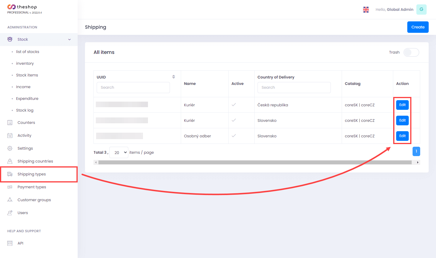This screenshot has width=436, height=258.
Task: Click scrollbar right arrow
Action: [x=418, y=162]
